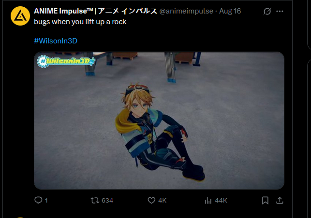Image resolution: width=311 pixels, height=218 pixels.
Task: Click the reply speech bubble icon
Action: tap(38, 200)
